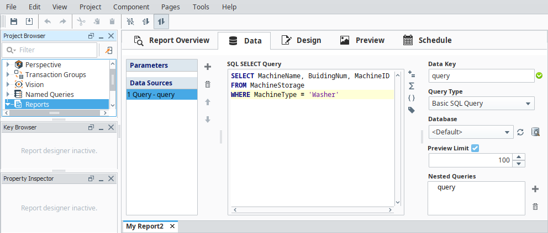Viewport: 548px width, 233px height.
Task: Click the sigma aggregate icon
Action: coord(412,86)
